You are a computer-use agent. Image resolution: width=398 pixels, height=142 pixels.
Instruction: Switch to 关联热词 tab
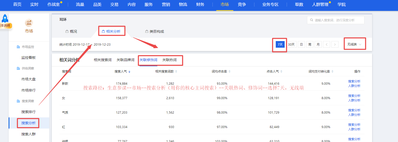pos(169,60)
